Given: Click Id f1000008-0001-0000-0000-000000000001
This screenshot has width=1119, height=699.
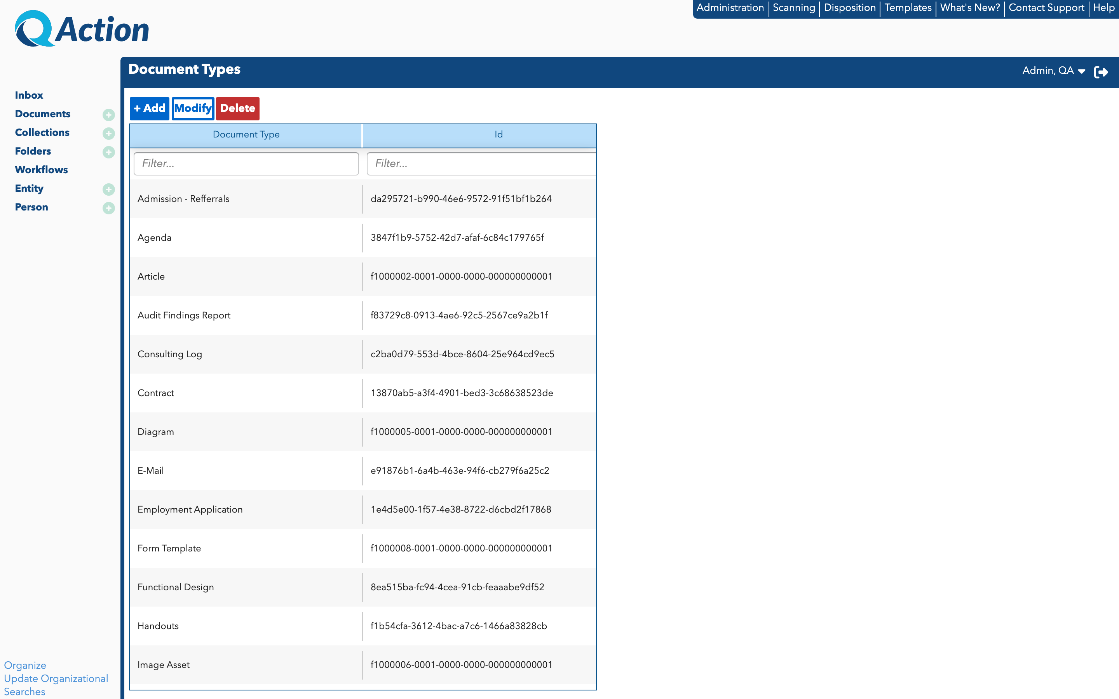Looking at the screenshot, I should [462, 548].
